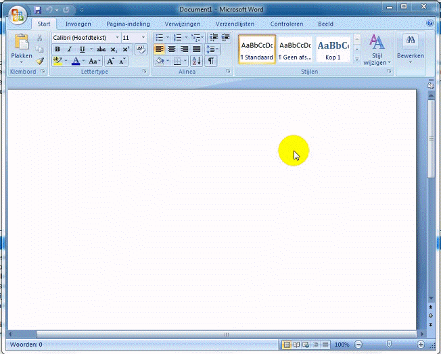Activate the Format Painter brush

click(40, 61)
